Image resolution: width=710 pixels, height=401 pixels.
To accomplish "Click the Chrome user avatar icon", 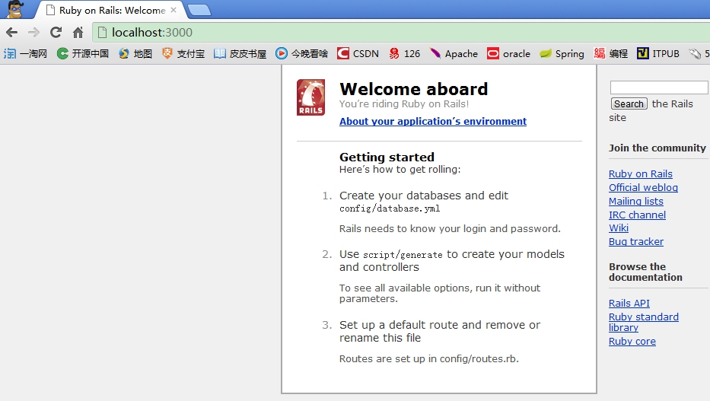I will (x=15, y=9).
